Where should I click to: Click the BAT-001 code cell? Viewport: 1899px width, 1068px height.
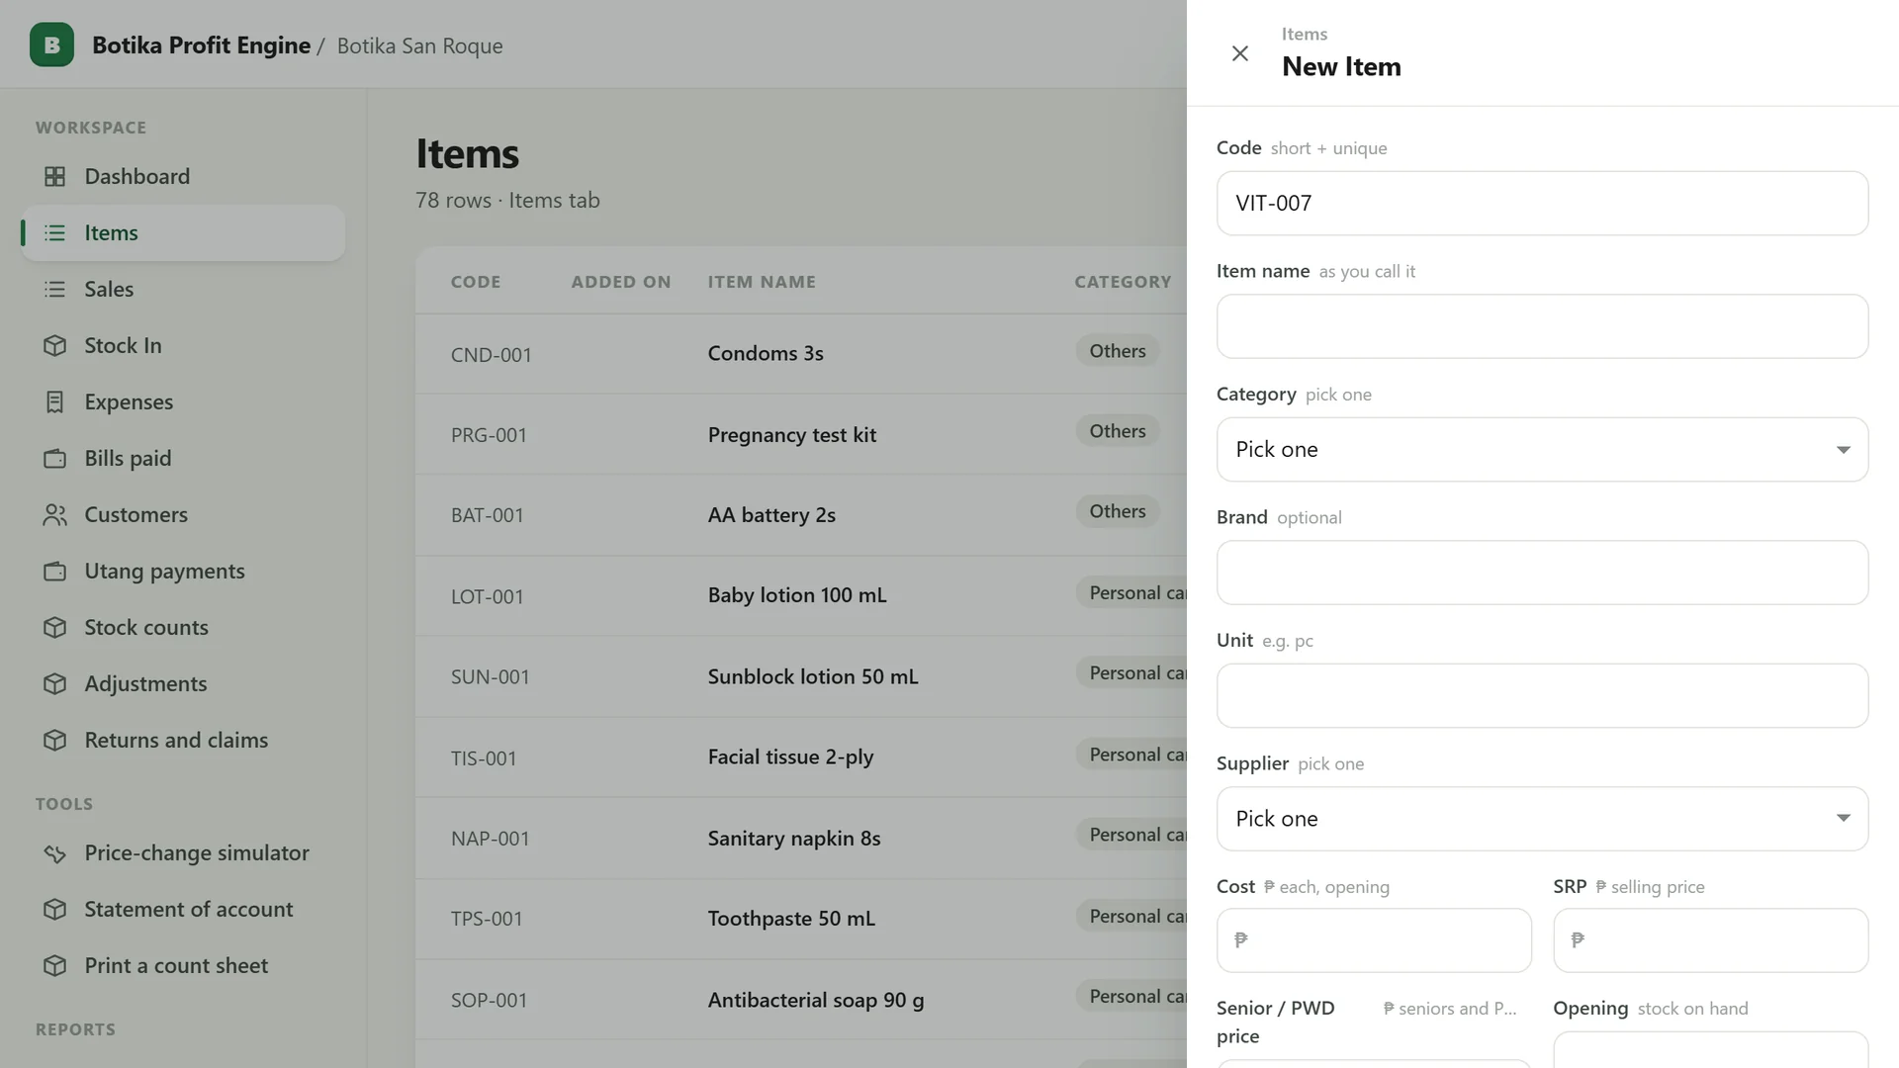pyautogui.click(x=488, y=515)
